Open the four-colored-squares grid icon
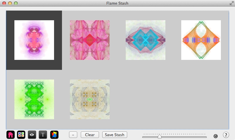 click(x=21, y=135)
